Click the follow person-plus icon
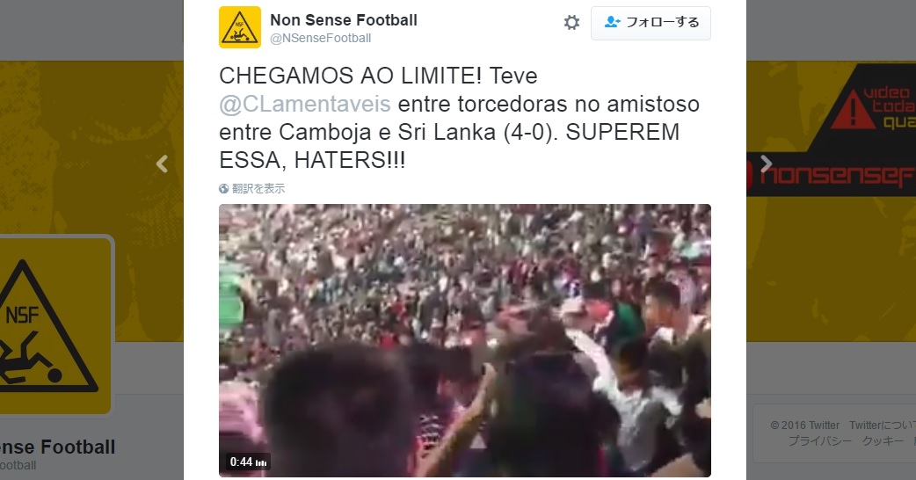Screen dimensions: 916x480 coord(612,22)
